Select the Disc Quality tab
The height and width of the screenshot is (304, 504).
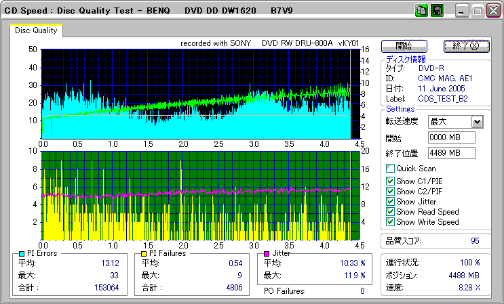37,30
